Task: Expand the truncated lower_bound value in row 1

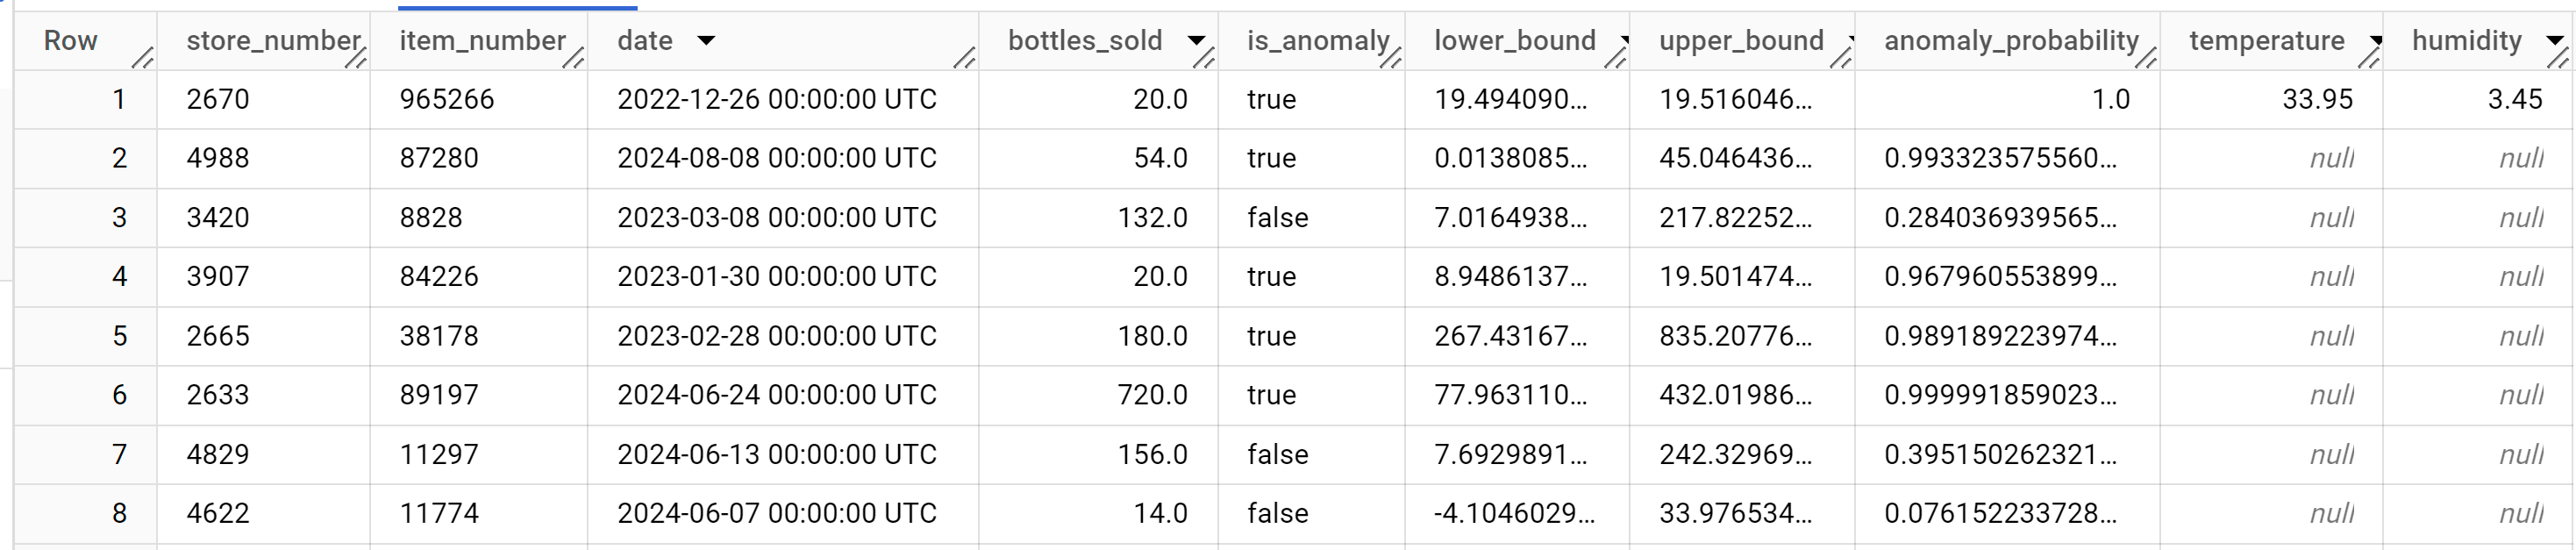Action: click(x=1512, y=99)
